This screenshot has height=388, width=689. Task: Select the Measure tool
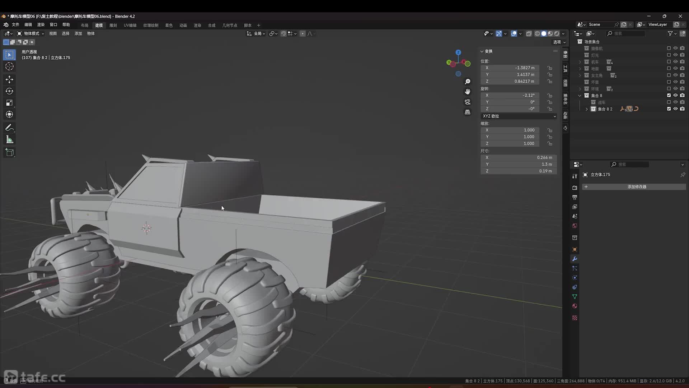tap(10, 139)
